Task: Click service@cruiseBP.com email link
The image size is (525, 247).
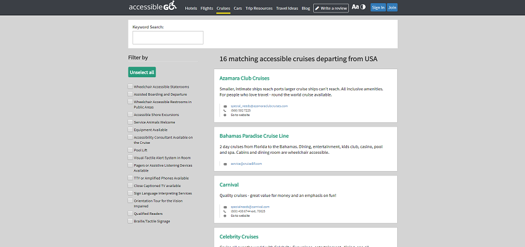Action: [246, 164]
